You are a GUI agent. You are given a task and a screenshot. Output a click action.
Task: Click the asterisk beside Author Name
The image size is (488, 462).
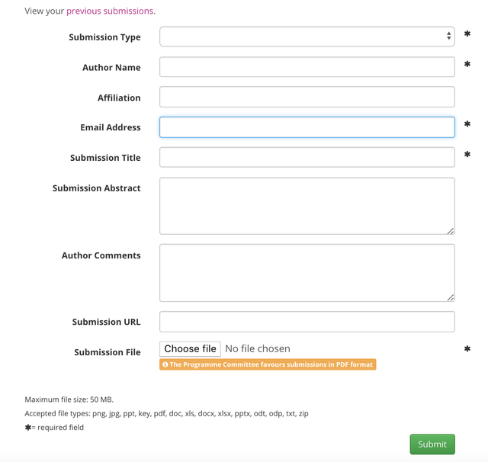[467, 64]
